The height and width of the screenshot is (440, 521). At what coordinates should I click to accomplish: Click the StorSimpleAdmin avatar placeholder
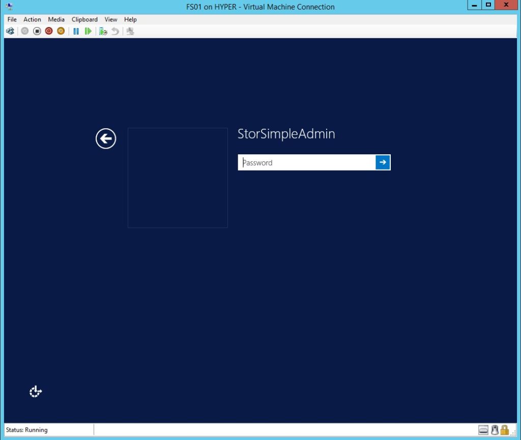178,177
